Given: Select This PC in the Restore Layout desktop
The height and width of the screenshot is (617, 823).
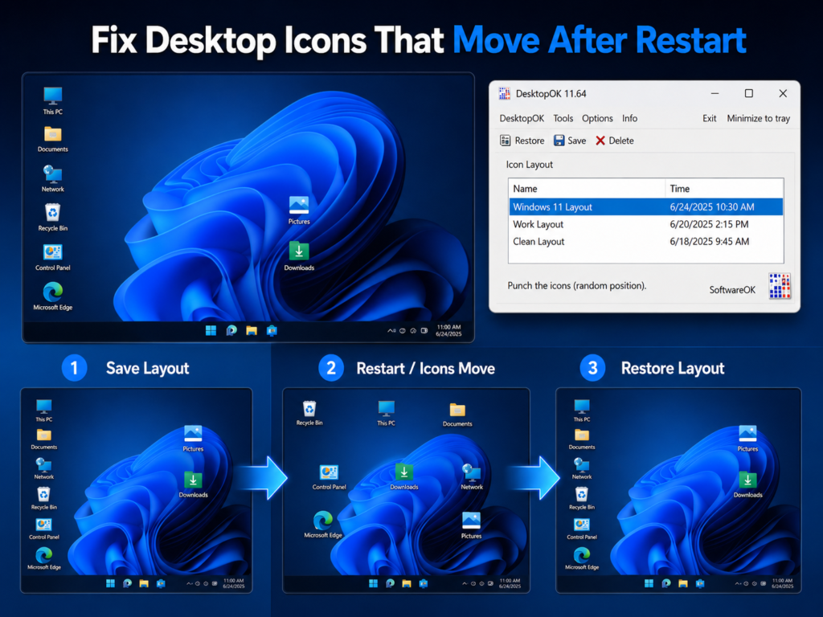Looking at the screenshot, I should 582,411.
